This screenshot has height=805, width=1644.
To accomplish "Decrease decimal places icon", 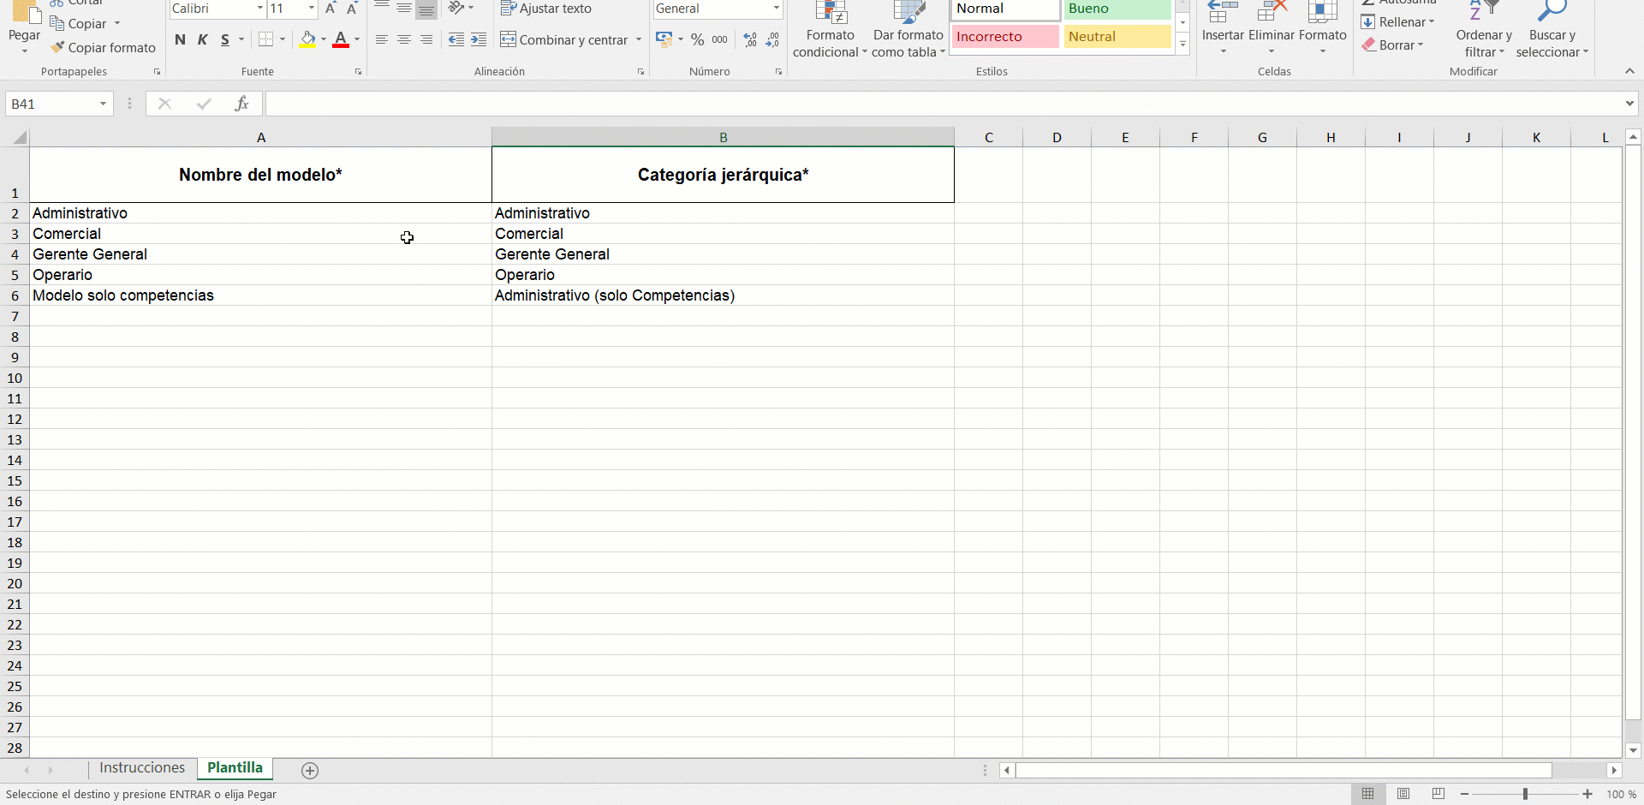I will [772, 39].
